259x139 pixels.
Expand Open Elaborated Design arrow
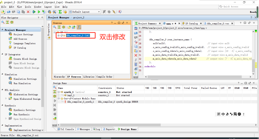(6, 99)
